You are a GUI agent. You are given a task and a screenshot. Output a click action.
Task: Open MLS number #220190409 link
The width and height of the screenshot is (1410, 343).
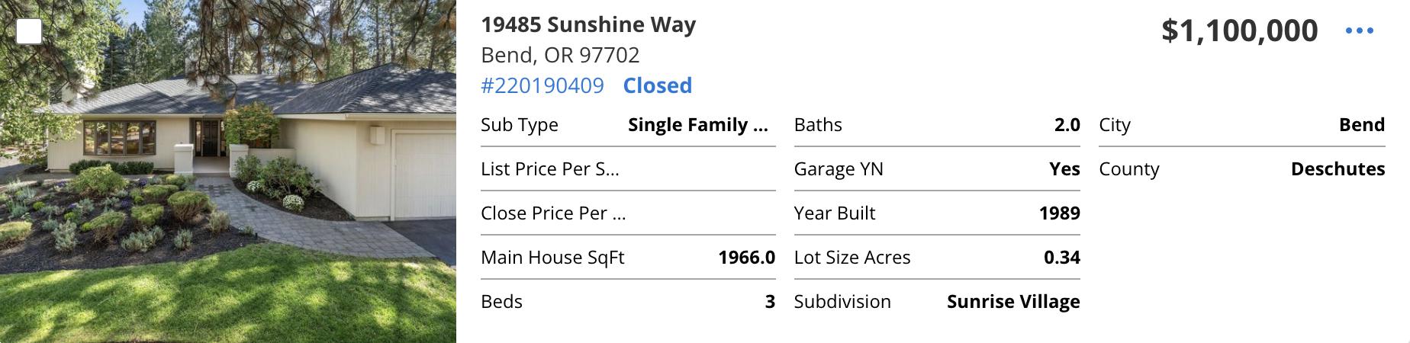(542, 85)
